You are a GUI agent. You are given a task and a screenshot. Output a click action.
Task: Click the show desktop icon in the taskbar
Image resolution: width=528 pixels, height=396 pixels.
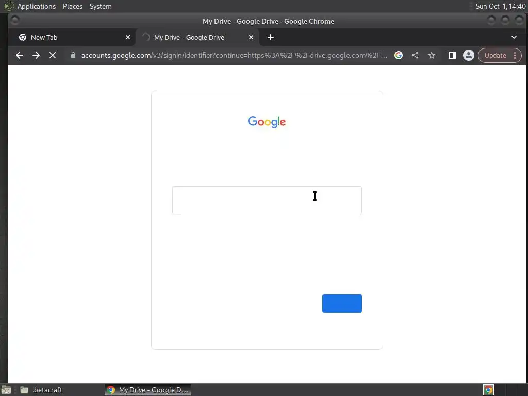pyautogui.click(x=6, y=390)
